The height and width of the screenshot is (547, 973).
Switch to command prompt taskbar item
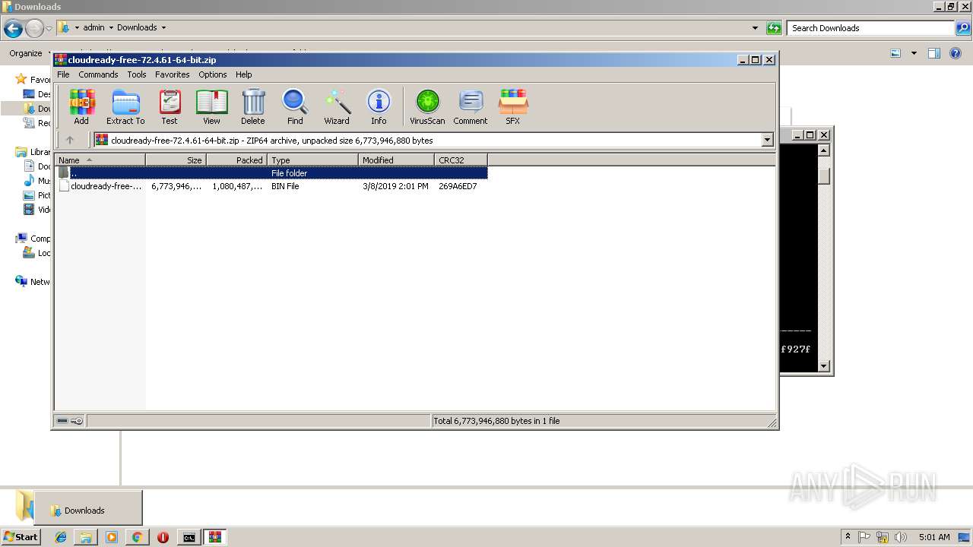(x=189, y=537)
